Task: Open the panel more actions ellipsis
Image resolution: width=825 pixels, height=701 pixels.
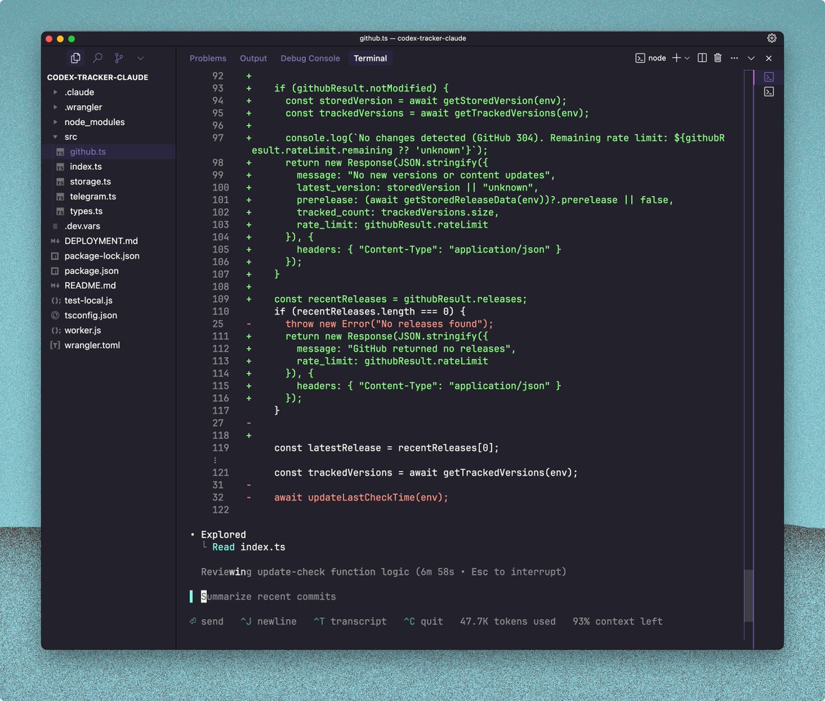Action: tap(734, 58)
